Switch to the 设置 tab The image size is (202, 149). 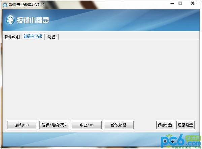coord(52,37)
